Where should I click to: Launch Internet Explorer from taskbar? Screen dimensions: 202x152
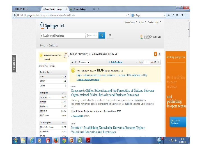pos(31,140)
